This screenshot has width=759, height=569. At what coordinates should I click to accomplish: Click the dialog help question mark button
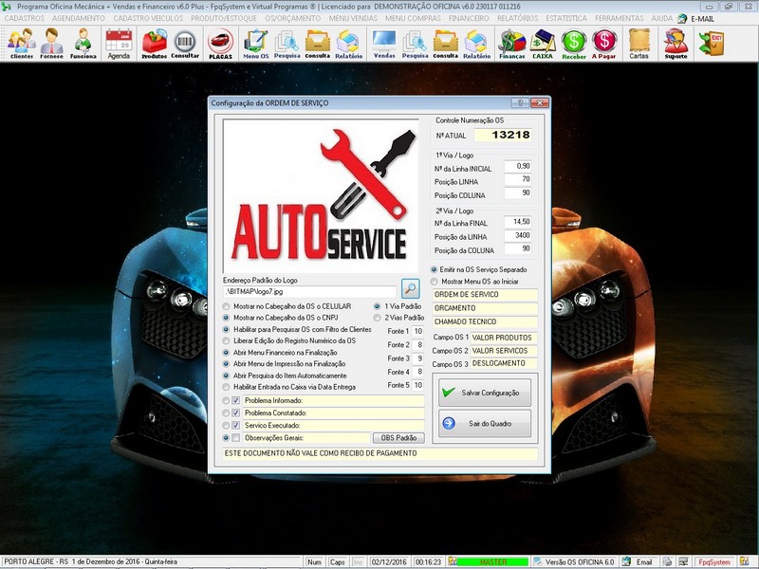(520, 103)
